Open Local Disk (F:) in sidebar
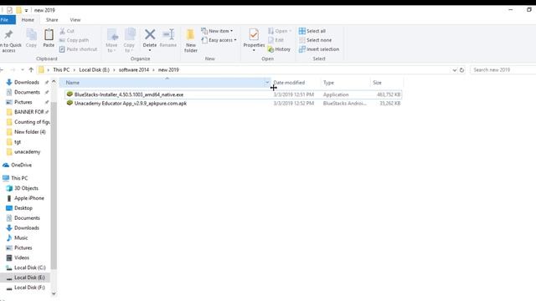This screenshot has width=536, height=301. point(29,288)
